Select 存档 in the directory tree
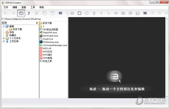This screenshot has width=170, height=109. [12, 32]
